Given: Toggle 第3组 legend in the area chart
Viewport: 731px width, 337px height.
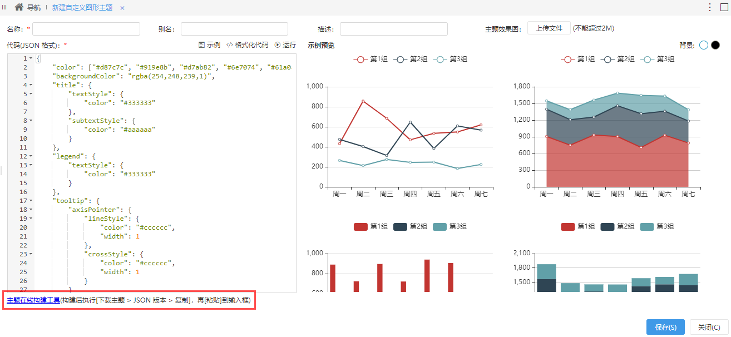Looking at the screenshot, I should pos(658,60).
